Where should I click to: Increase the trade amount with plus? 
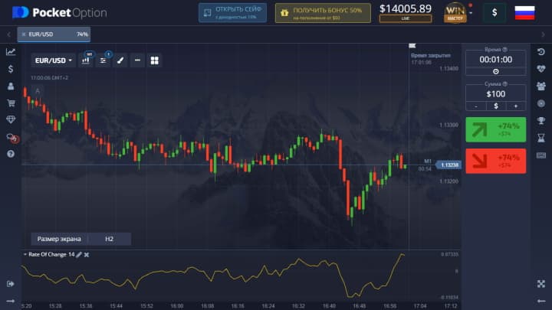[x=516, y=106]
